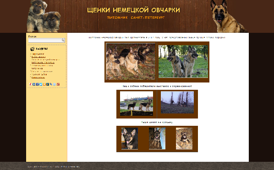Open puppy photo on sandy ground
This screenshot has width=274, height=170.
pos(184,139)
